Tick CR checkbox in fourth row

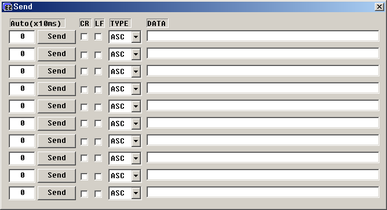click(x=84, y=90)
